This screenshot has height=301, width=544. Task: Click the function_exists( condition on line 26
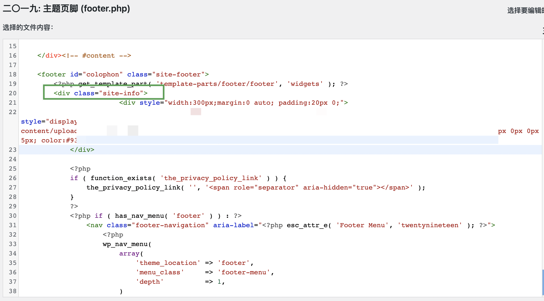pyautogui.click(x=123, y=178)
